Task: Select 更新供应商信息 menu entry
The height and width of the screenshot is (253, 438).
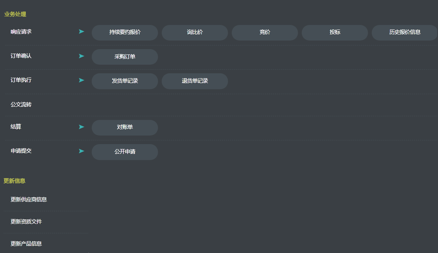Action: (29, 200)
